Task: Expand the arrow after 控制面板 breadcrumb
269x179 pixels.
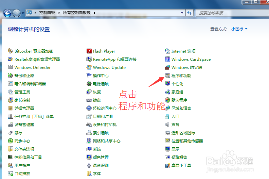Action: 59,13
